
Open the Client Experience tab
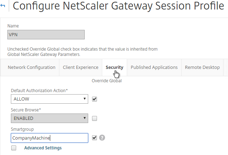click(80, 67)
